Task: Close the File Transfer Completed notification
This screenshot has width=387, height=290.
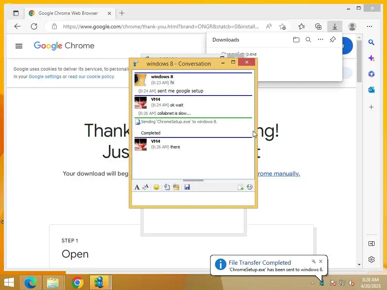Action: 320,261
